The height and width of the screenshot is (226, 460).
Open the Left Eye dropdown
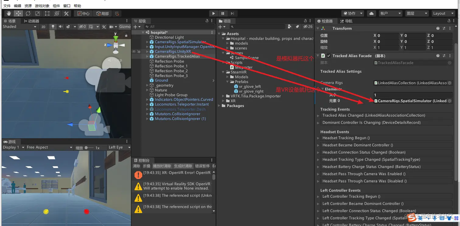click(x=120, y=148)
